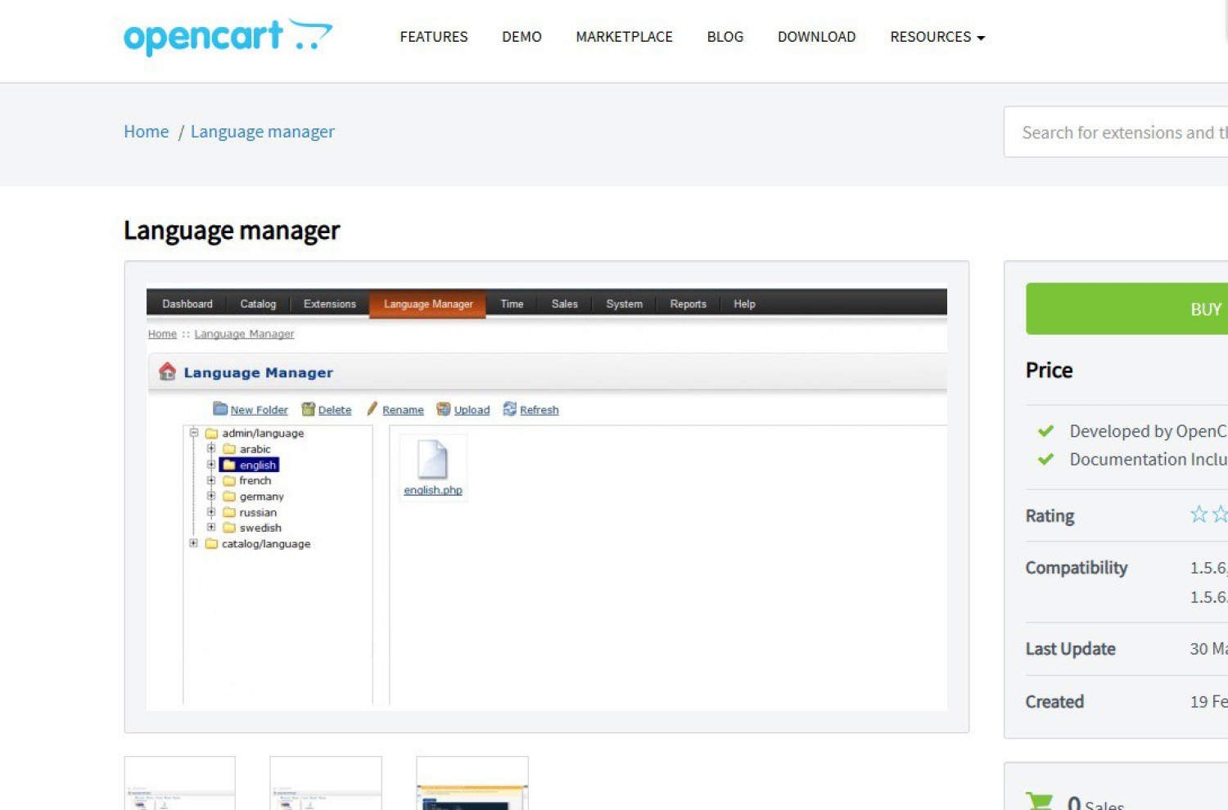
Task: Click the Refresh icon
Action: 509,409
